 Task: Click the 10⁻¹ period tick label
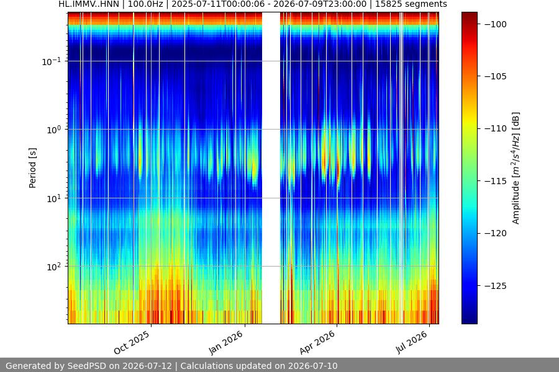[x=52, y=61]
